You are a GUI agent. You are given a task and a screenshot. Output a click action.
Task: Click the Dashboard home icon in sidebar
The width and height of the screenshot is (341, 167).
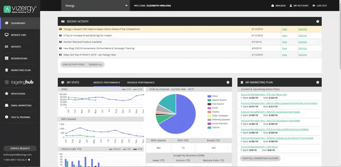coord(6,23)
